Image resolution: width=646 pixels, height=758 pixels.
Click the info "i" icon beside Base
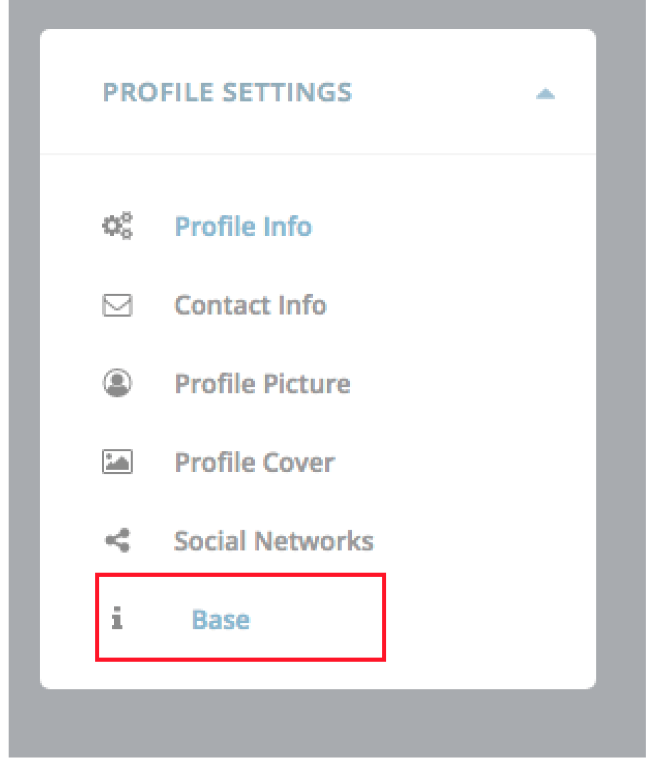click(x=117, y=618)
